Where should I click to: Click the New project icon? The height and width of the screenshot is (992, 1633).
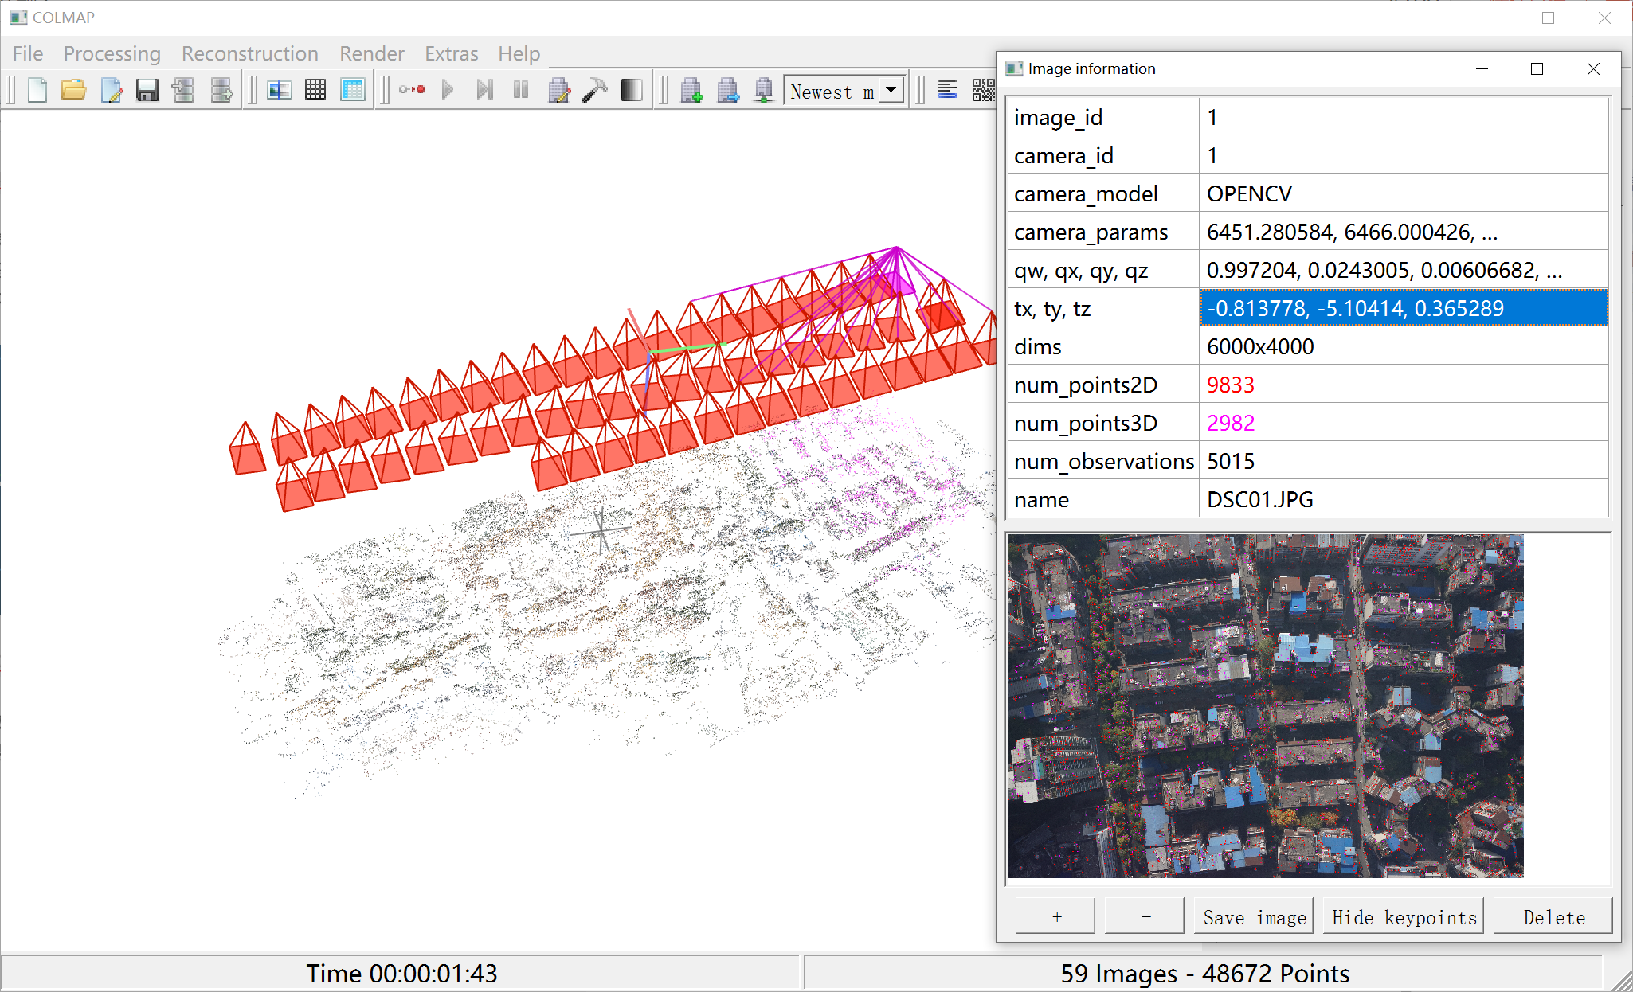pyautogui.click(x=37, y=90)
